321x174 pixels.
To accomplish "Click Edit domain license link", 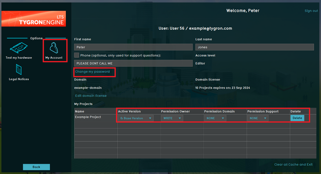I will tap(91, 96).
